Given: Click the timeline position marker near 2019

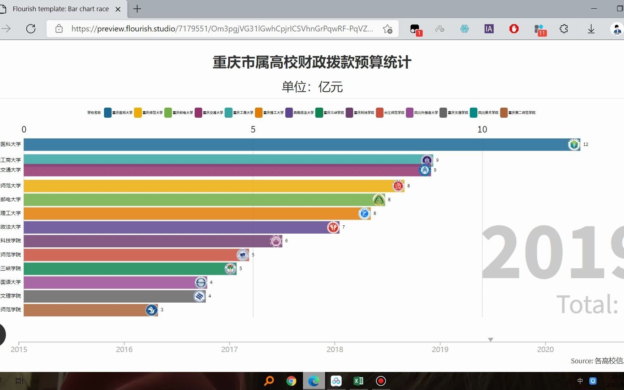Looking at the screenshot, I should pyautogui.click(x=490, y=339).
